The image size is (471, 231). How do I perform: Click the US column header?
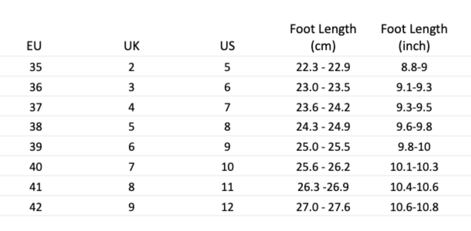coord(227,46)
